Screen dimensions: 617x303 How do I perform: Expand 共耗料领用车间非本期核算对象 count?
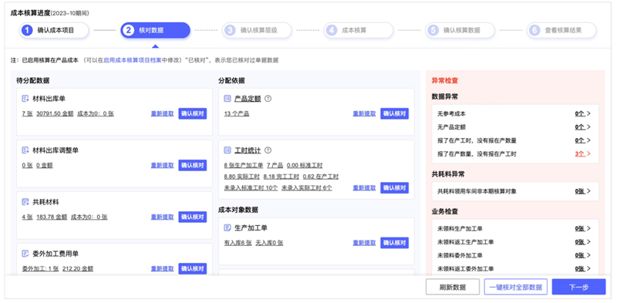click(x=583, y=191)
